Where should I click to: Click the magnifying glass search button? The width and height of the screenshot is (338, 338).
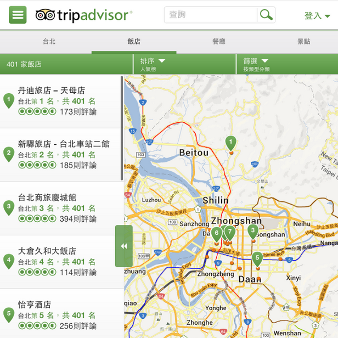(x=266, y=15)
